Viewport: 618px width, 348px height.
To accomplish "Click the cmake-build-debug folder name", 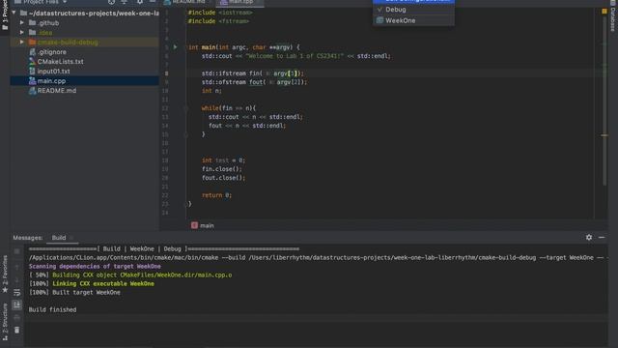I will click(68, 43).
